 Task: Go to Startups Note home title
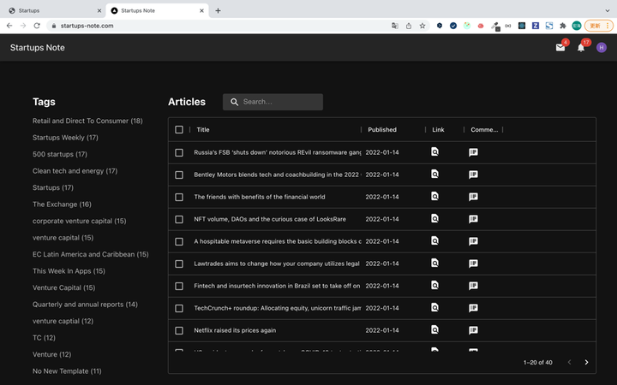click(38, 48)
